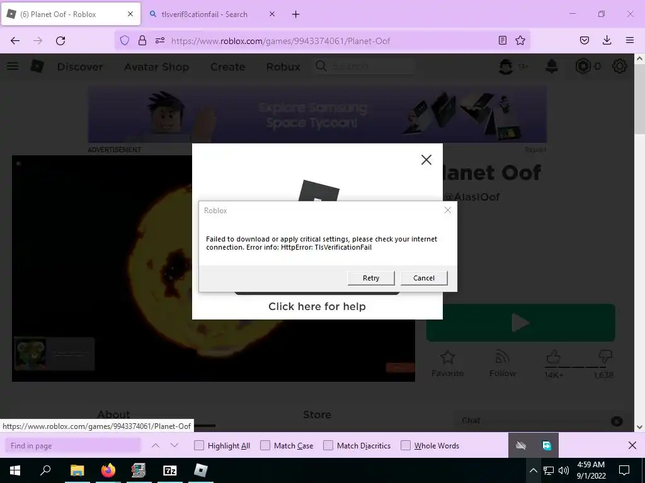The height and width of the screenshot is (483, 645).
Task: Switch to the tlsverif8cationfail Search tab
Action: click(206, 14)
